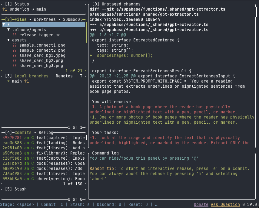Click the Command log panel title
This screenshot has height=208, width=259.
105,153
